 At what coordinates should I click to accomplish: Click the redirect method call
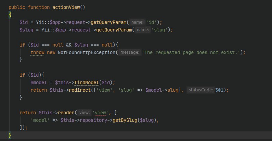pyautogui.click(x=80, y=90)
